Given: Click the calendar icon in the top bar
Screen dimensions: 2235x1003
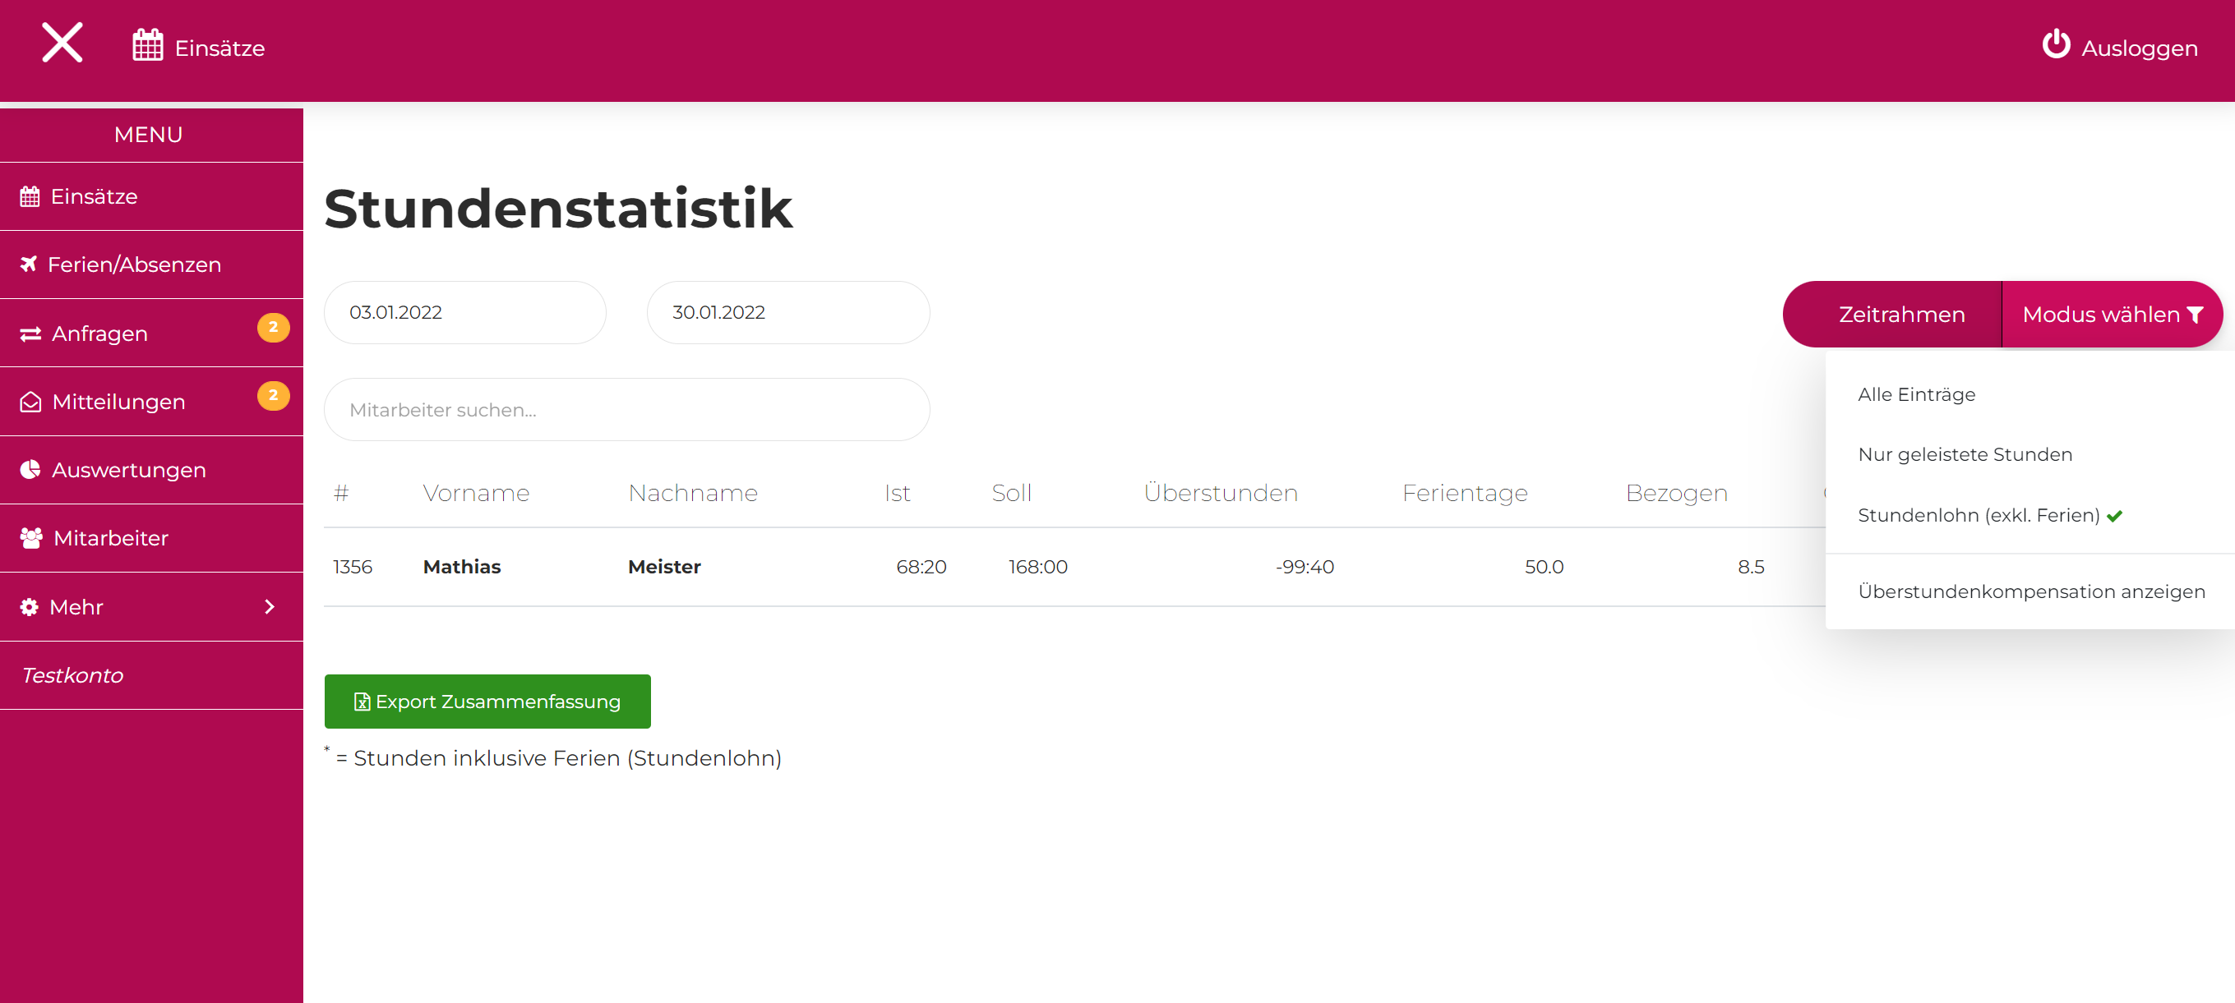Looking at the screenshot, I should point(147,46).
